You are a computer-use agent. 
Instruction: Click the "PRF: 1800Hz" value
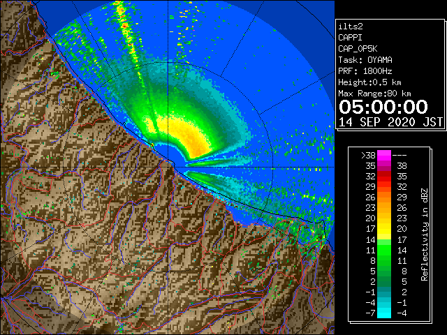pos(365,71)
